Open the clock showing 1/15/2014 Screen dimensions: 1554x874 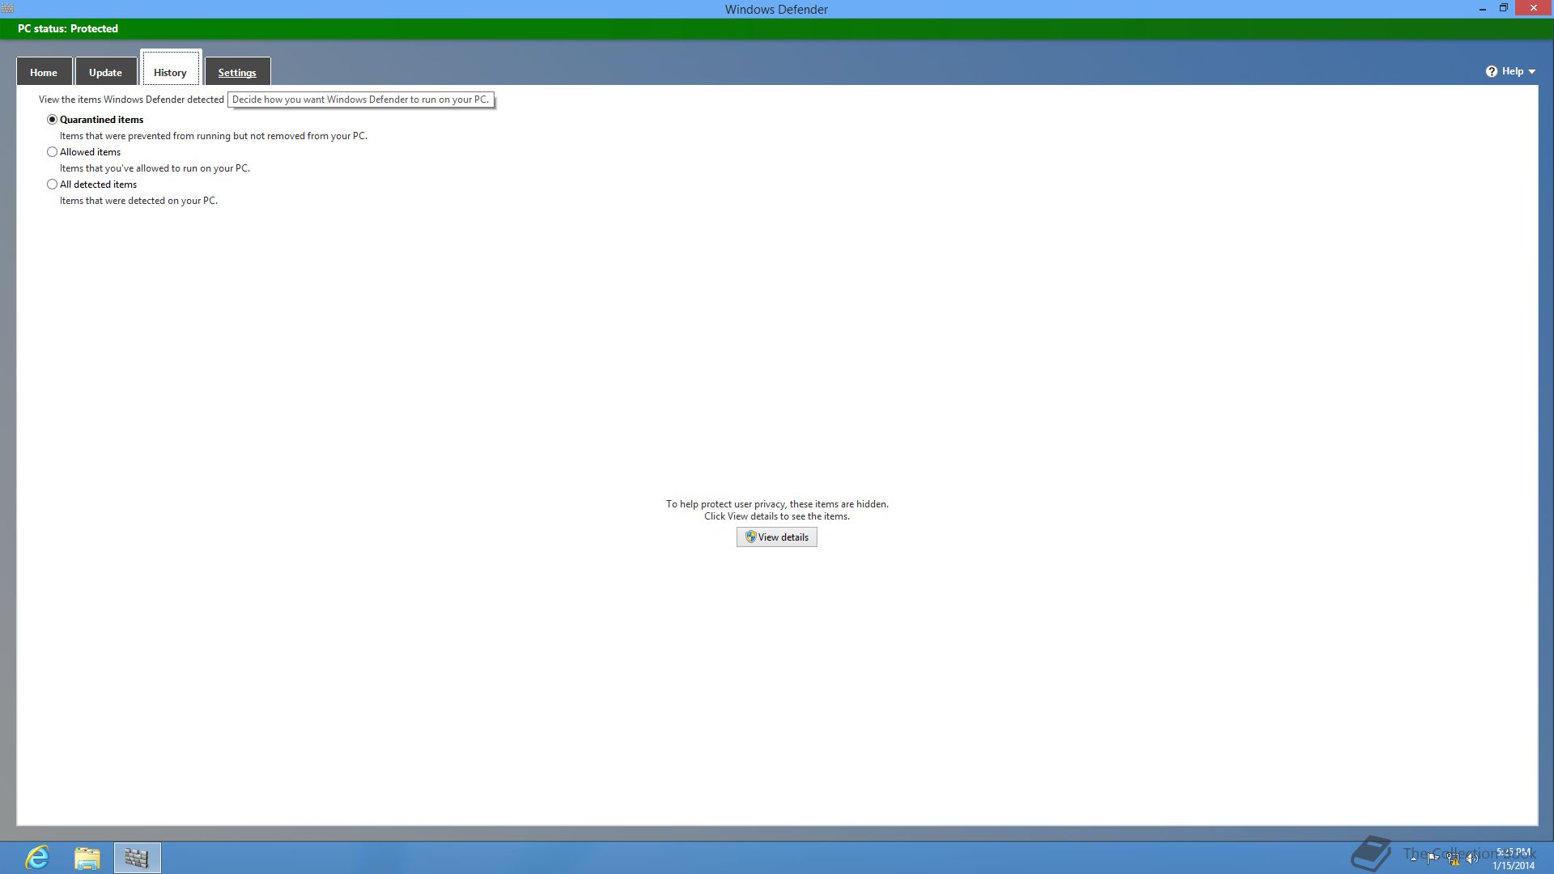1514,859
